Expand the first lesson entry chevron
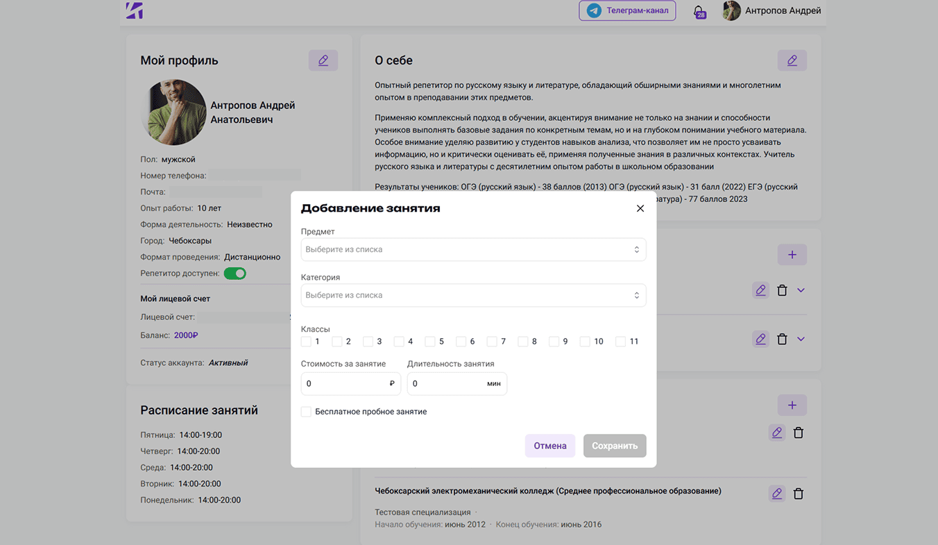938x545 pixels. (x=801, y=290)
